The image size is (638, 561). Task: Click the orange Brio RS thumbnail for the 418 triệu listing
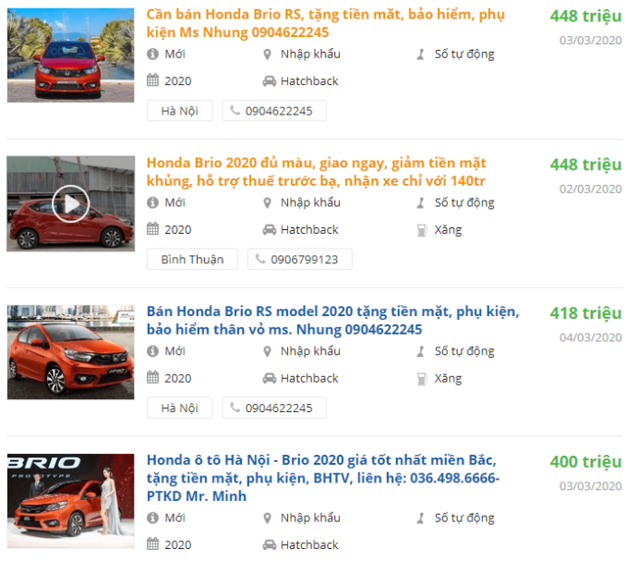pyautogui.click(x=71, y=352)
